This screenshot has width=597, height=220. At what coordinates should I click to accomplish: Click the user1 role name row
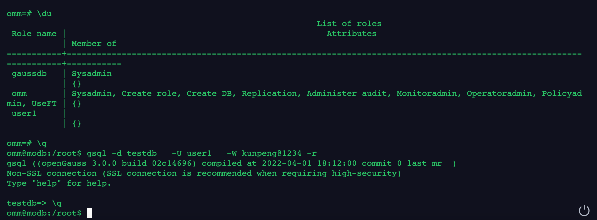click(24, 114)
